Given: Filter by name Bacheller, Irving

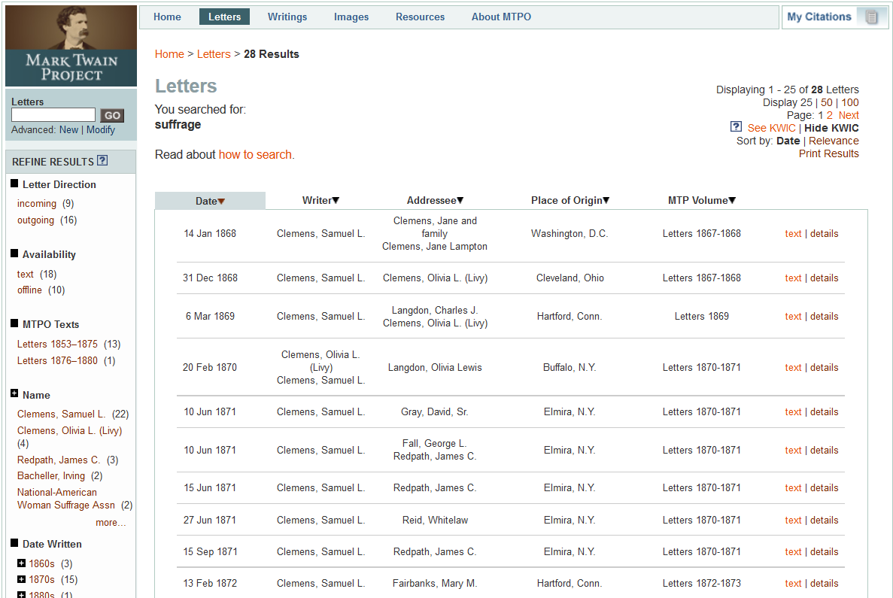Looking at the screenshot, I should (x=50, y=476).
